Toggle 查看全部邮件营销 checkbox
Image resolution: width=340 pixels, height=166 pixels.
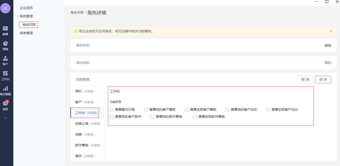(x=195, y=117)
